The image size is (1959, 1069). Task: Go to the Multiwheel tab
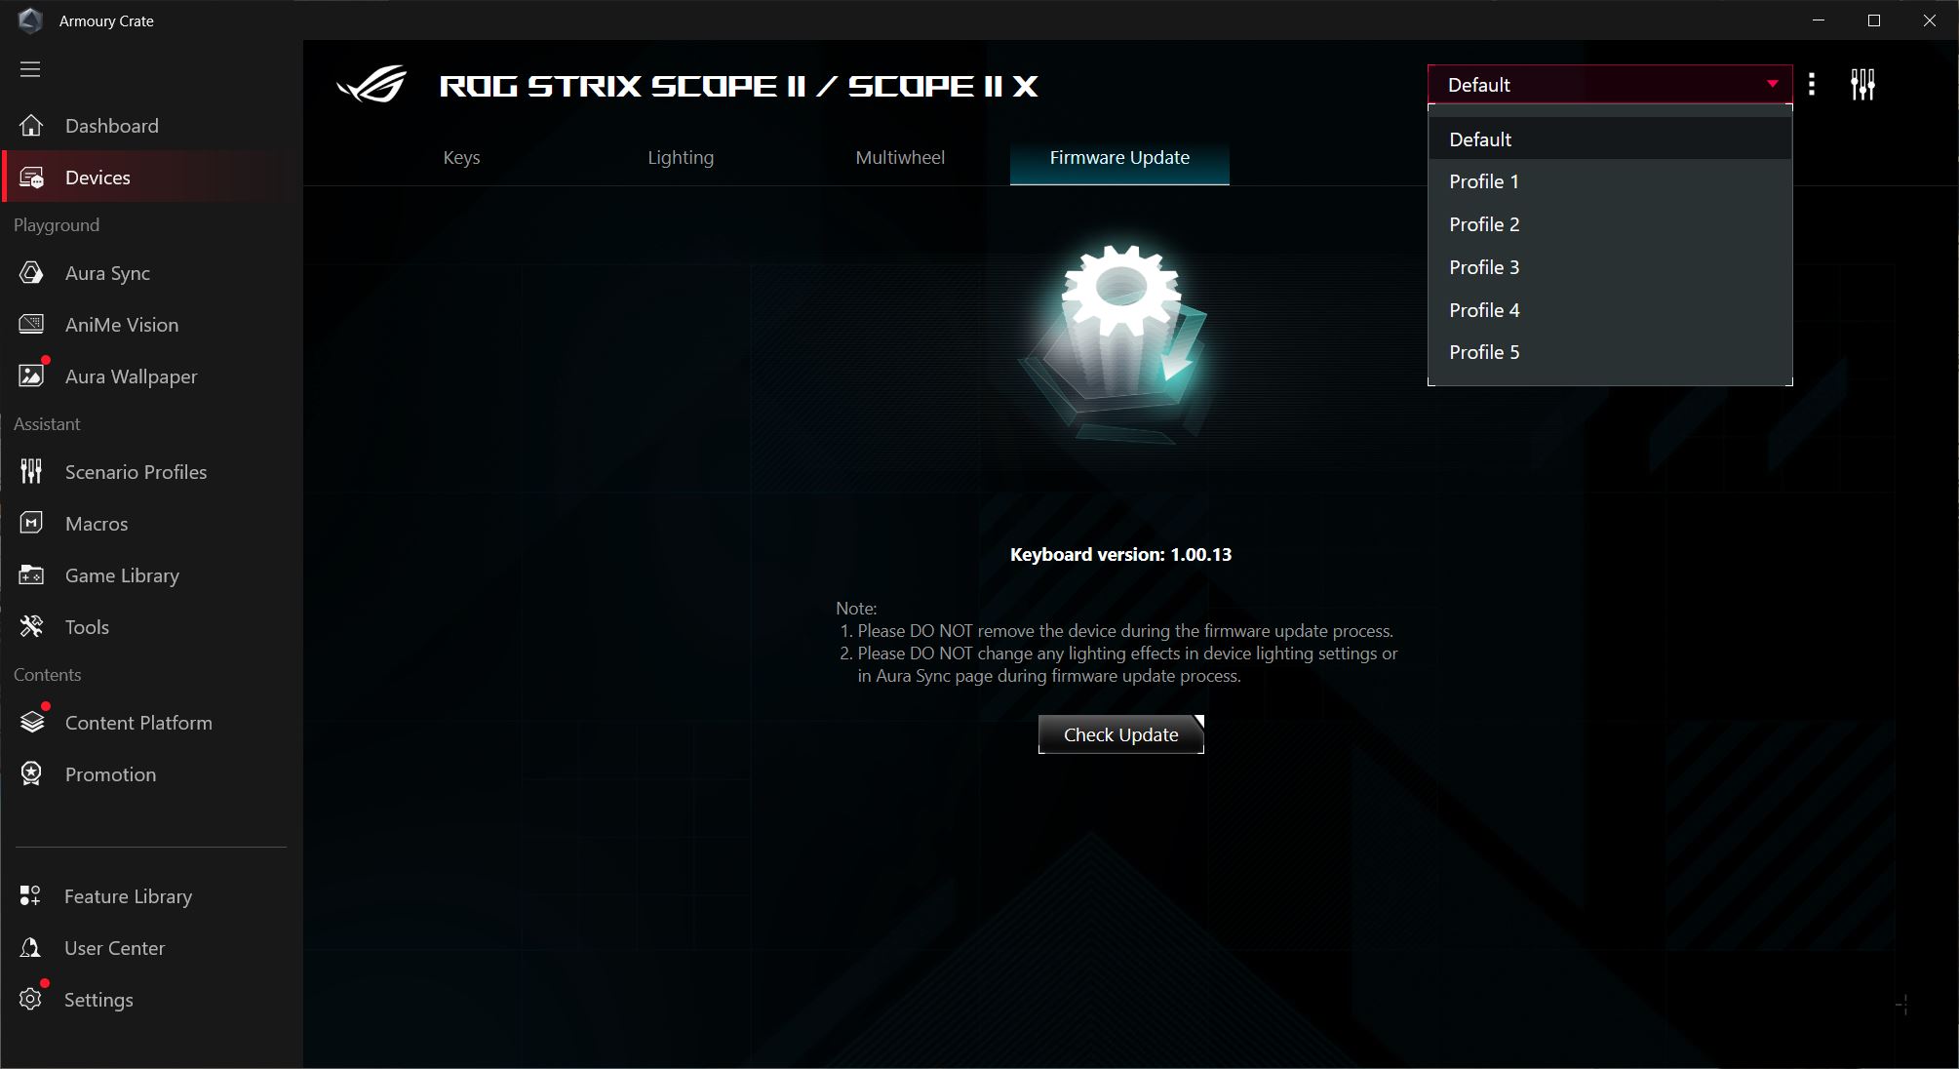[x=900, y=158]
